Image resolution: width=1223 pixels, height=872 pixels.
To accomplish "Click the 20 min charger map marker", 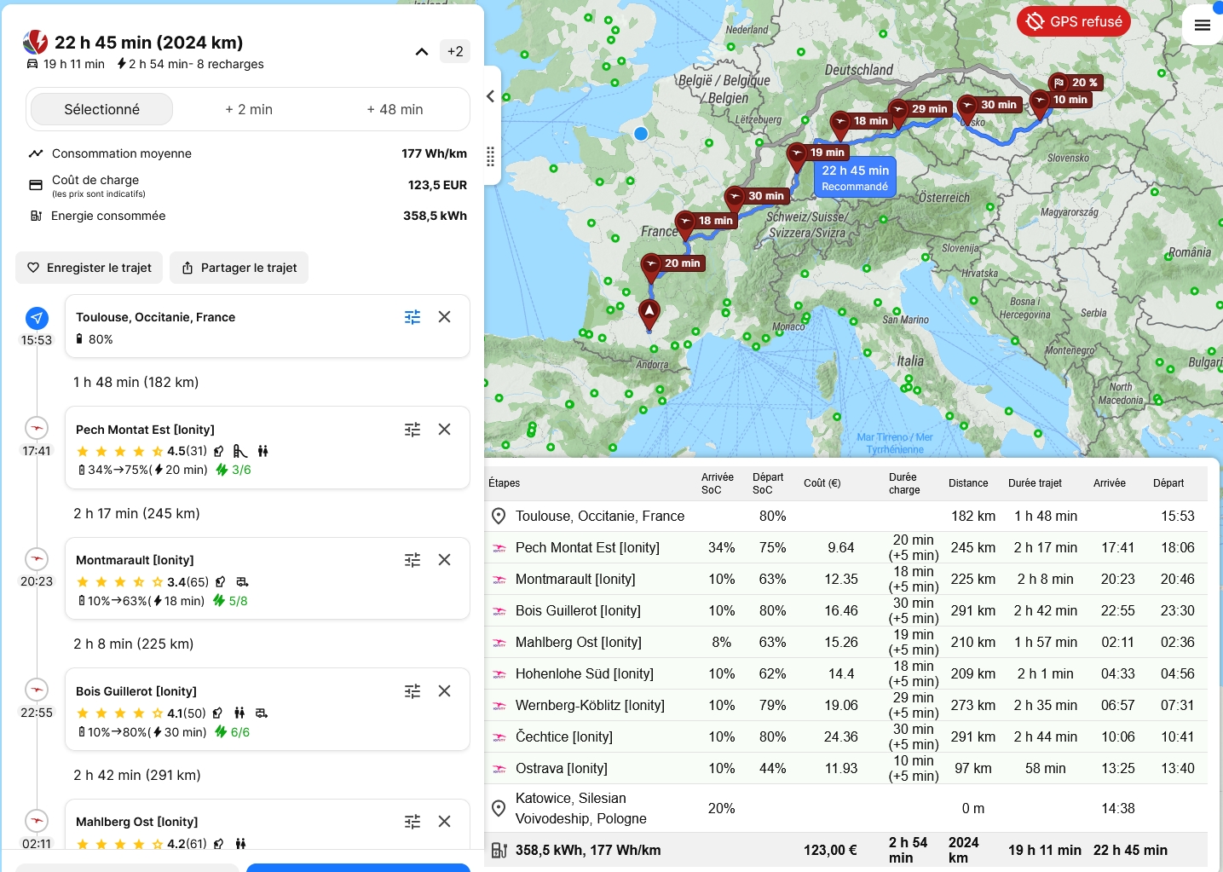I will pyautogui.click(x=652, y=266).
